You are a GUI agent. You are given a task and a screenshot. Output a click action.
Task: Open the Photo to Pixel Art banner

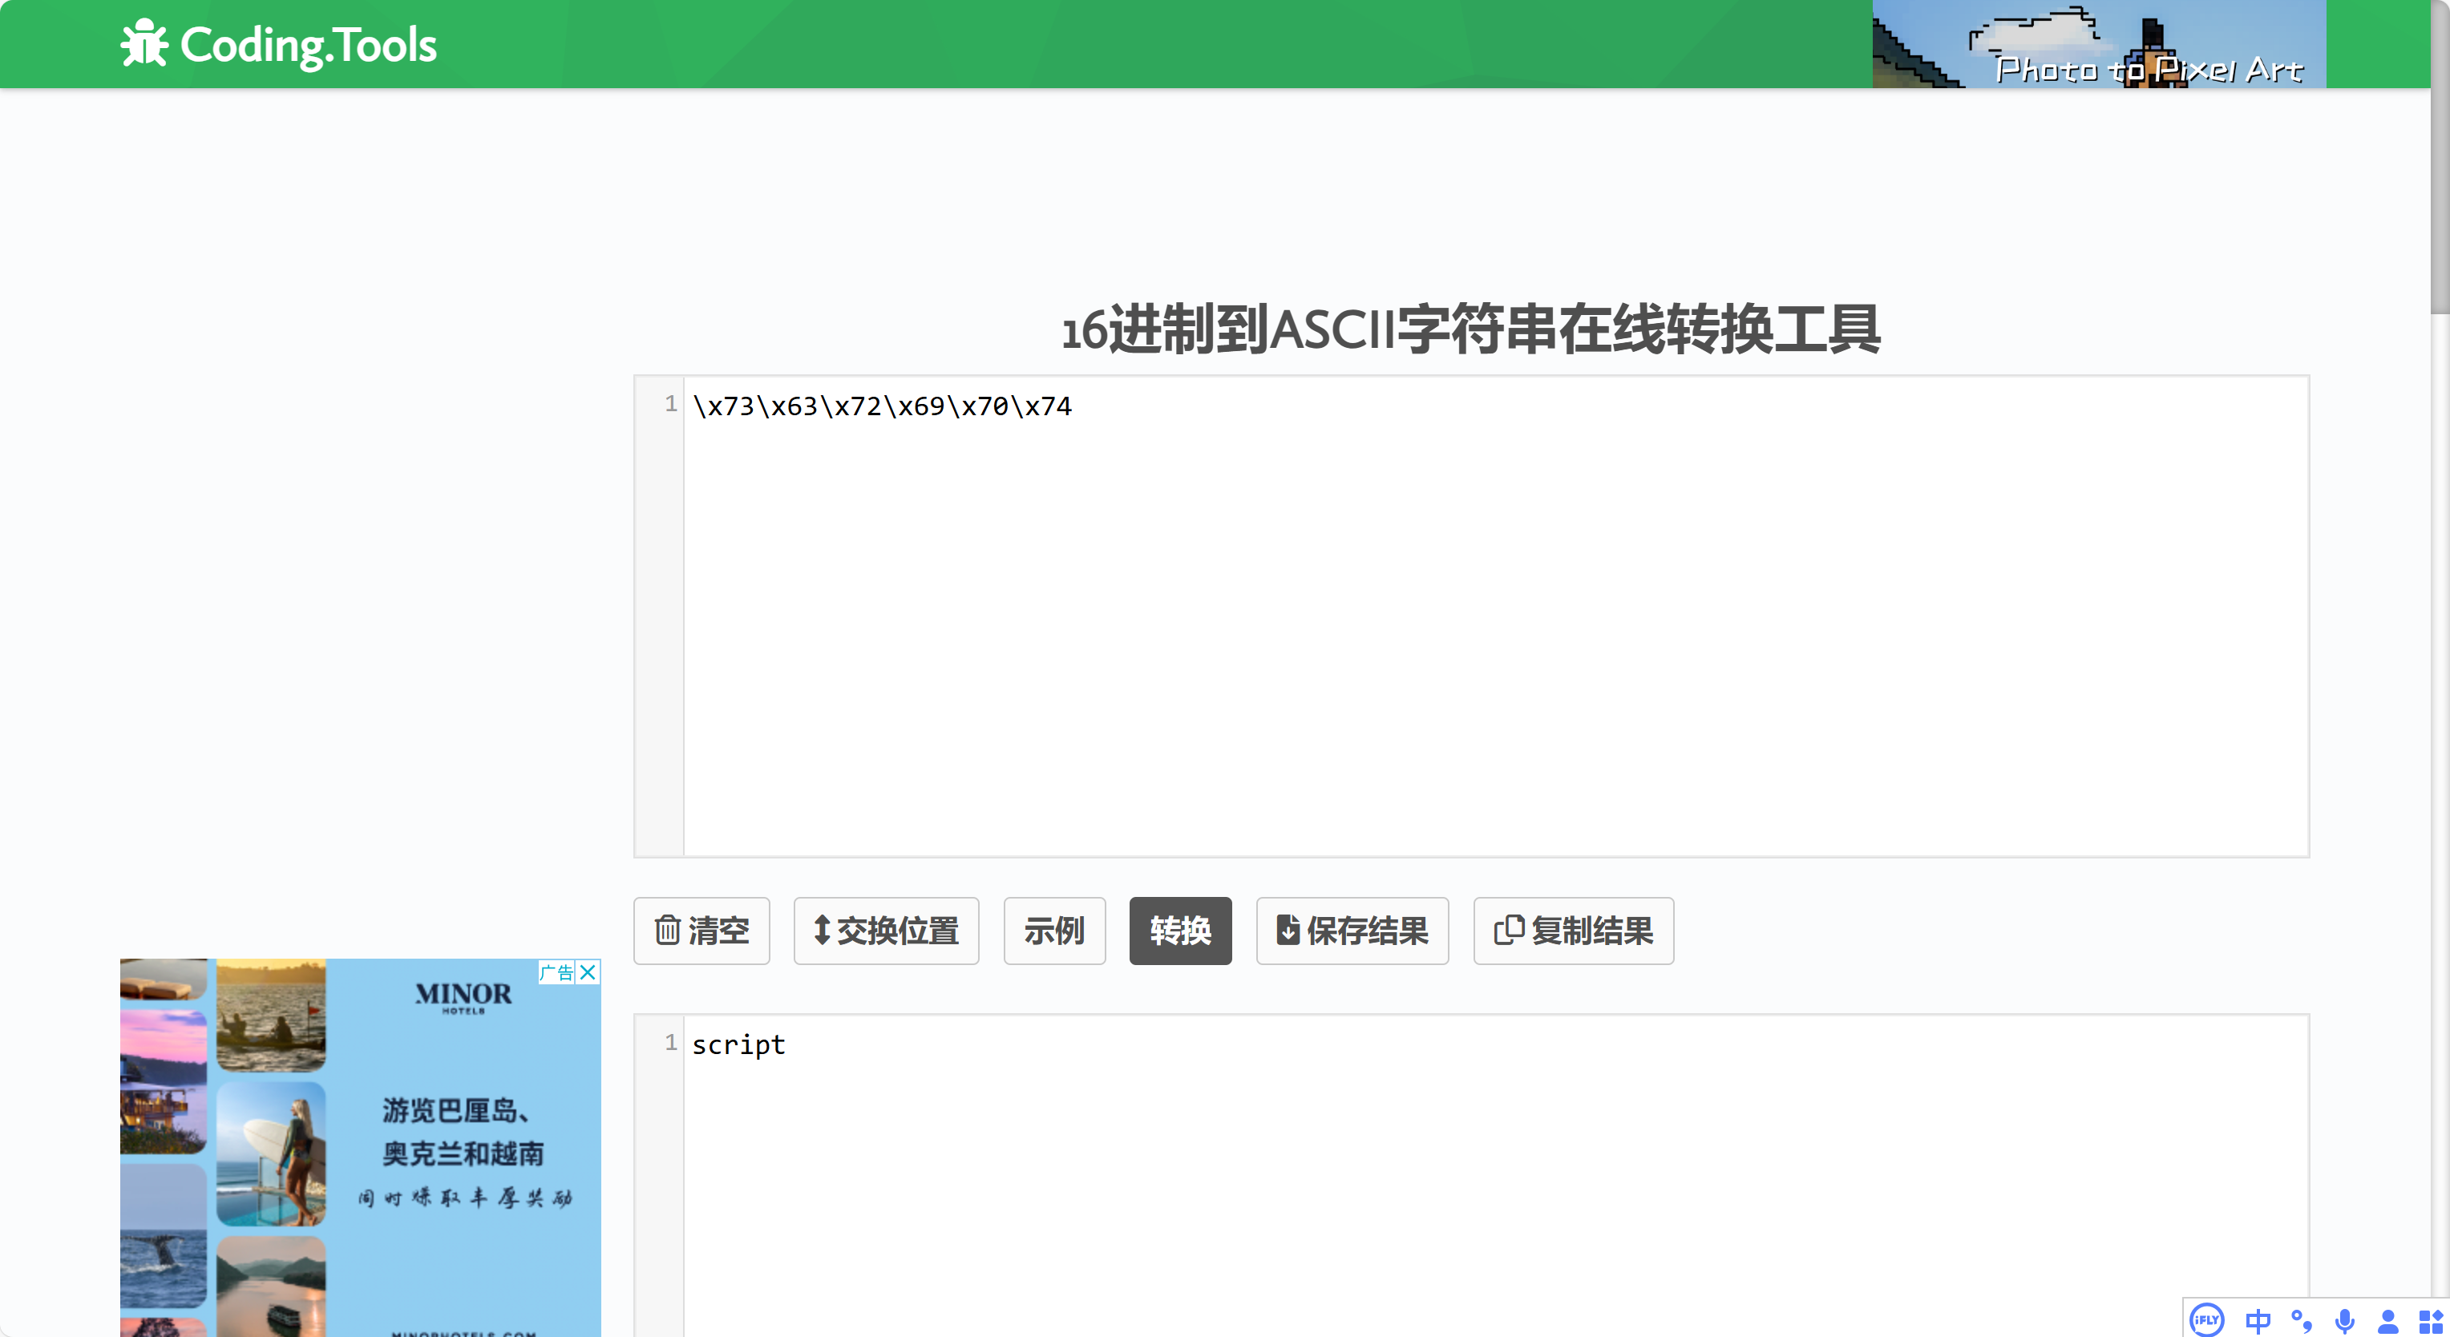pos(2098,45)
